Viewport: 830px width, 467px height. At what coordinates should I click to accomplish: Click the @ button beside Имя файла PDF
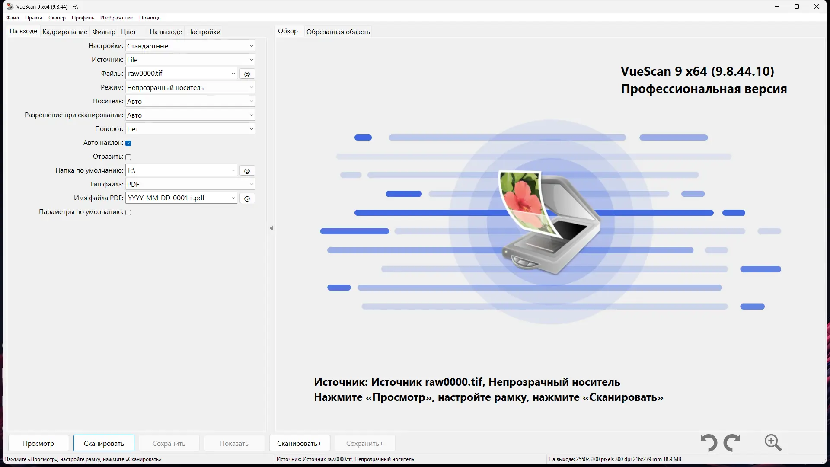click(247, 198)
